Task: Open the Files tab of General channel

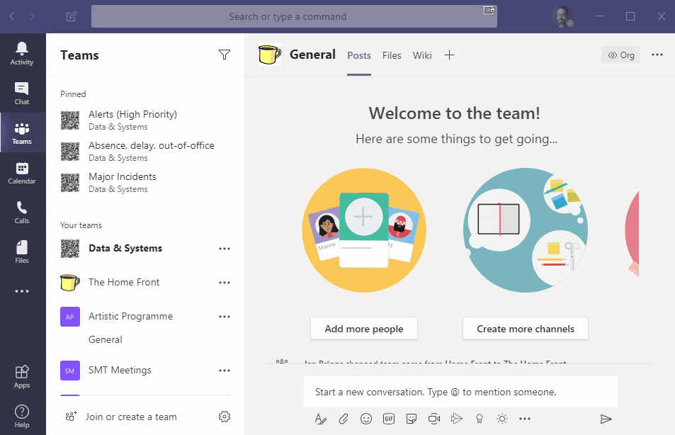Action: (392, 55)
